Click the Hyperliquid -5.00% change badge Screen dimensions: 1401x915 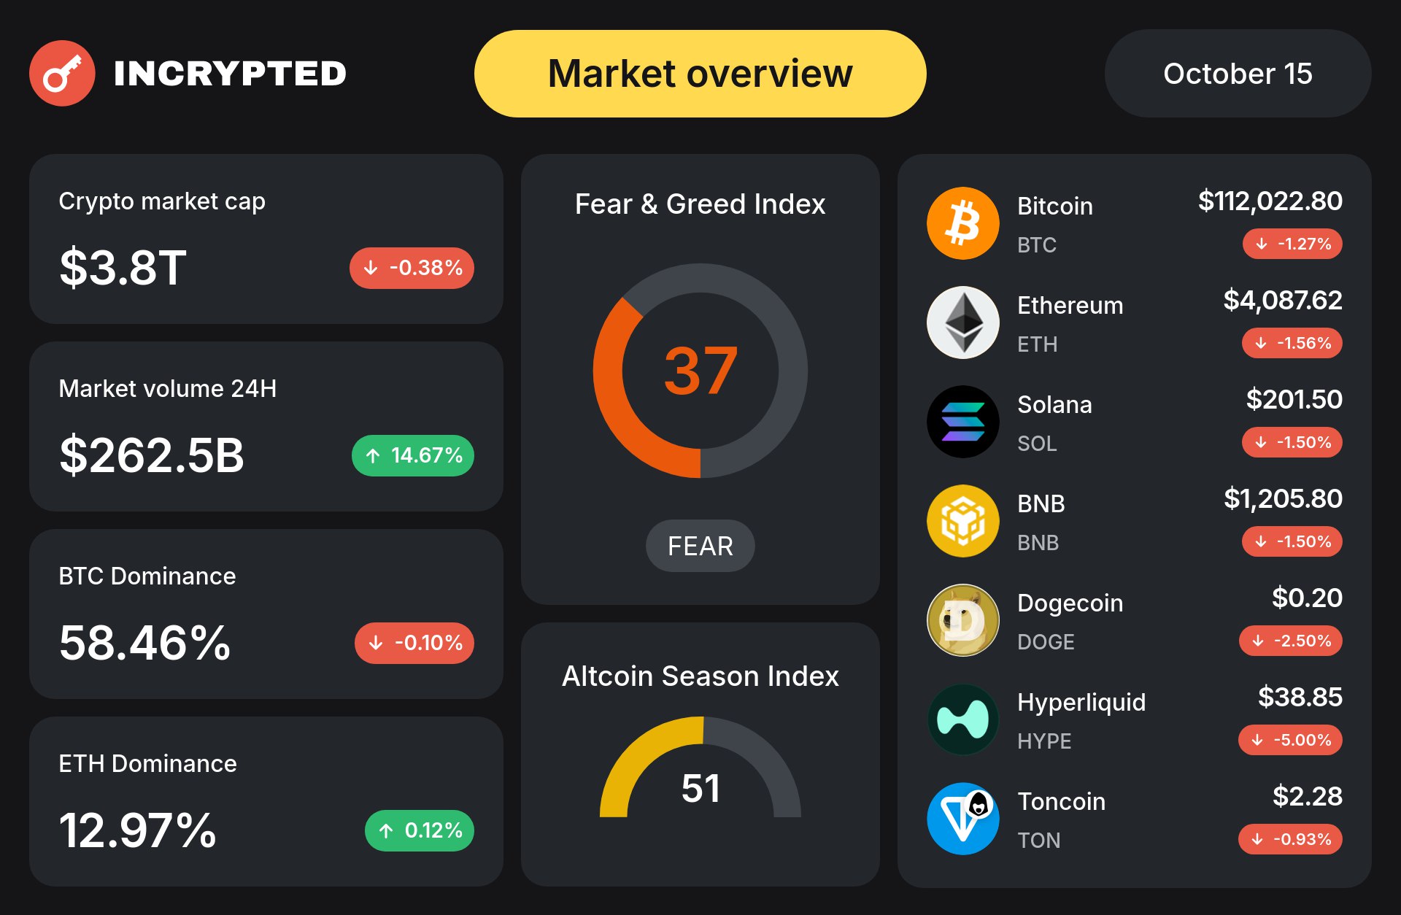[1290, 740]
